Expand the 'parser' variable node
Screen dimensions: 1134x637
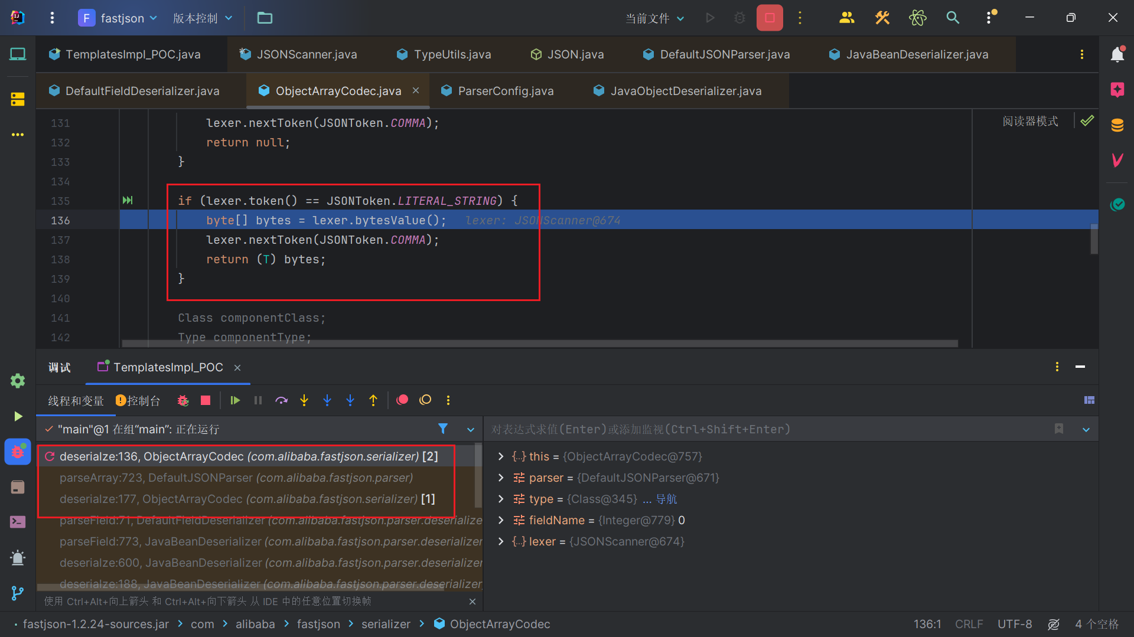[x=501, y=478]
